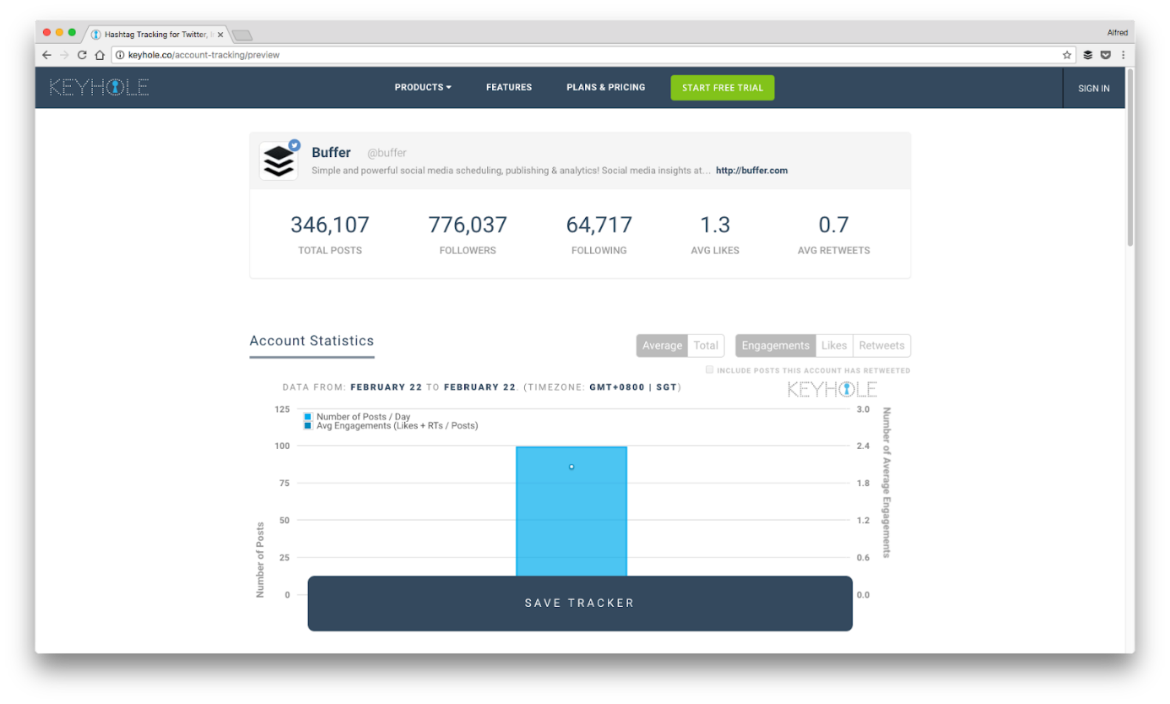Image resolution: width=1170 pixels, height=704 pixels.
Task: Go to Plans & Pricing
Action: (x=605, y=87)
